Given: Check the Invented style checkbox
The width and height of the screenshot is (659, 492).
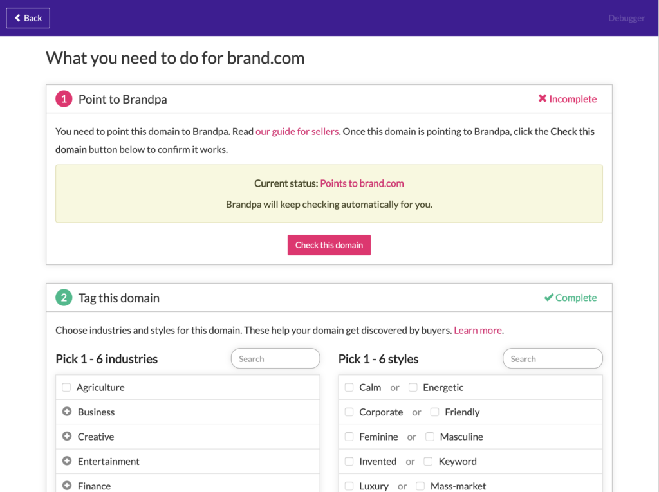Looking at the screenshot, I should point(349,461).
